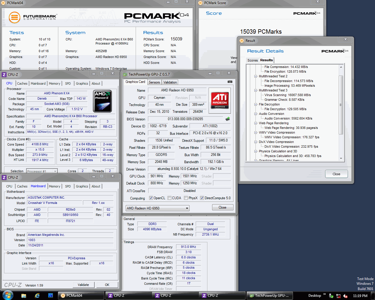
Task: Open the Caches tab in upper CPU-Z window
Action: (22, 83)
